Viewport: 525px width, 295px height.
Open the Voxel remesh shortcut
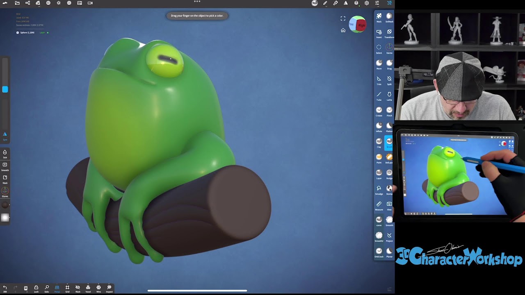(88, 289)
